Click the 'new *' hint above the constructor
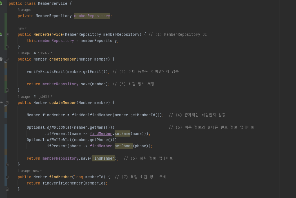296x198 pixels. (22, 28)
